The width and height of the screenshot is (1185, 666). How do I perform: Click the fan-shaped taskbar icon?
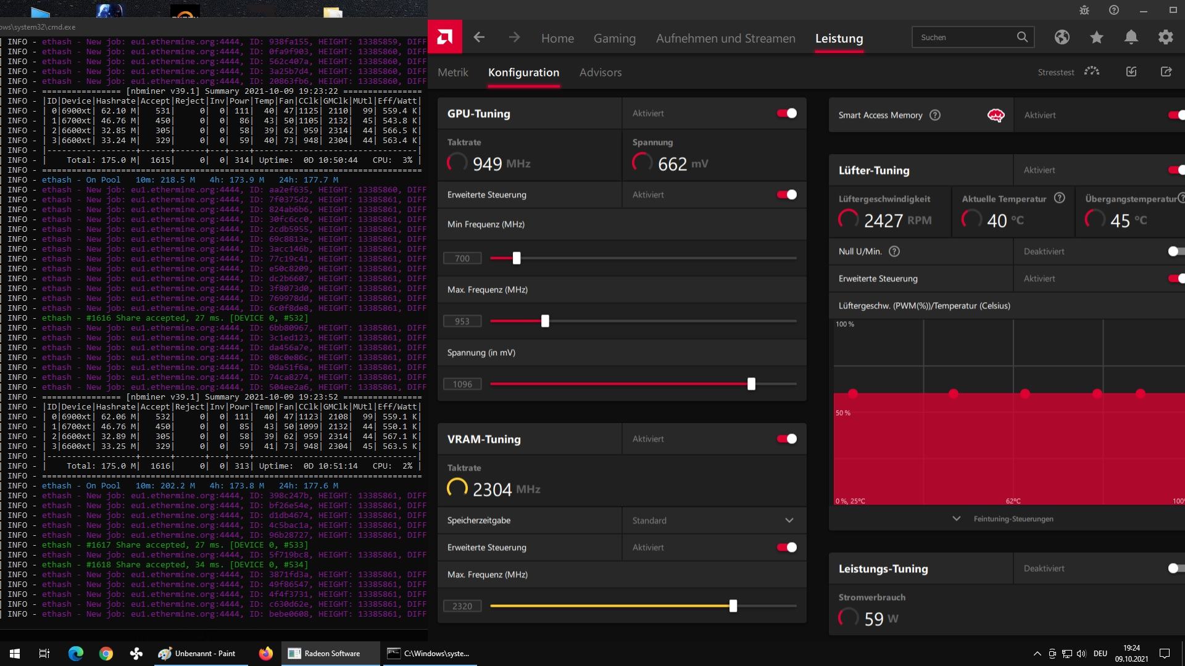tap(136, 654)
